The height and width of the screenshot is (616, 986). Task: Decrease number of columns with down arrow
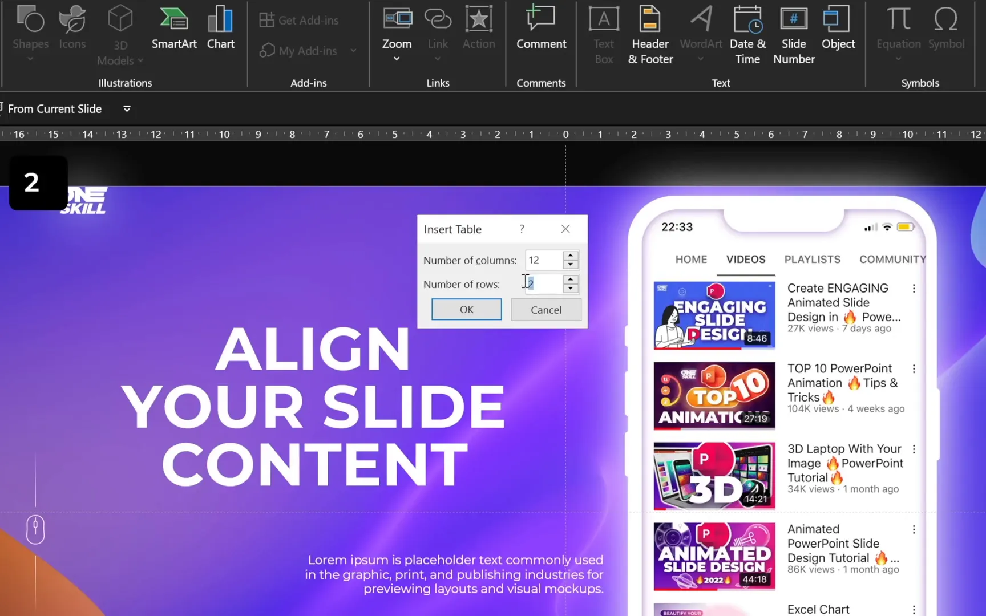pyautogui.click(x=571, y=265)
